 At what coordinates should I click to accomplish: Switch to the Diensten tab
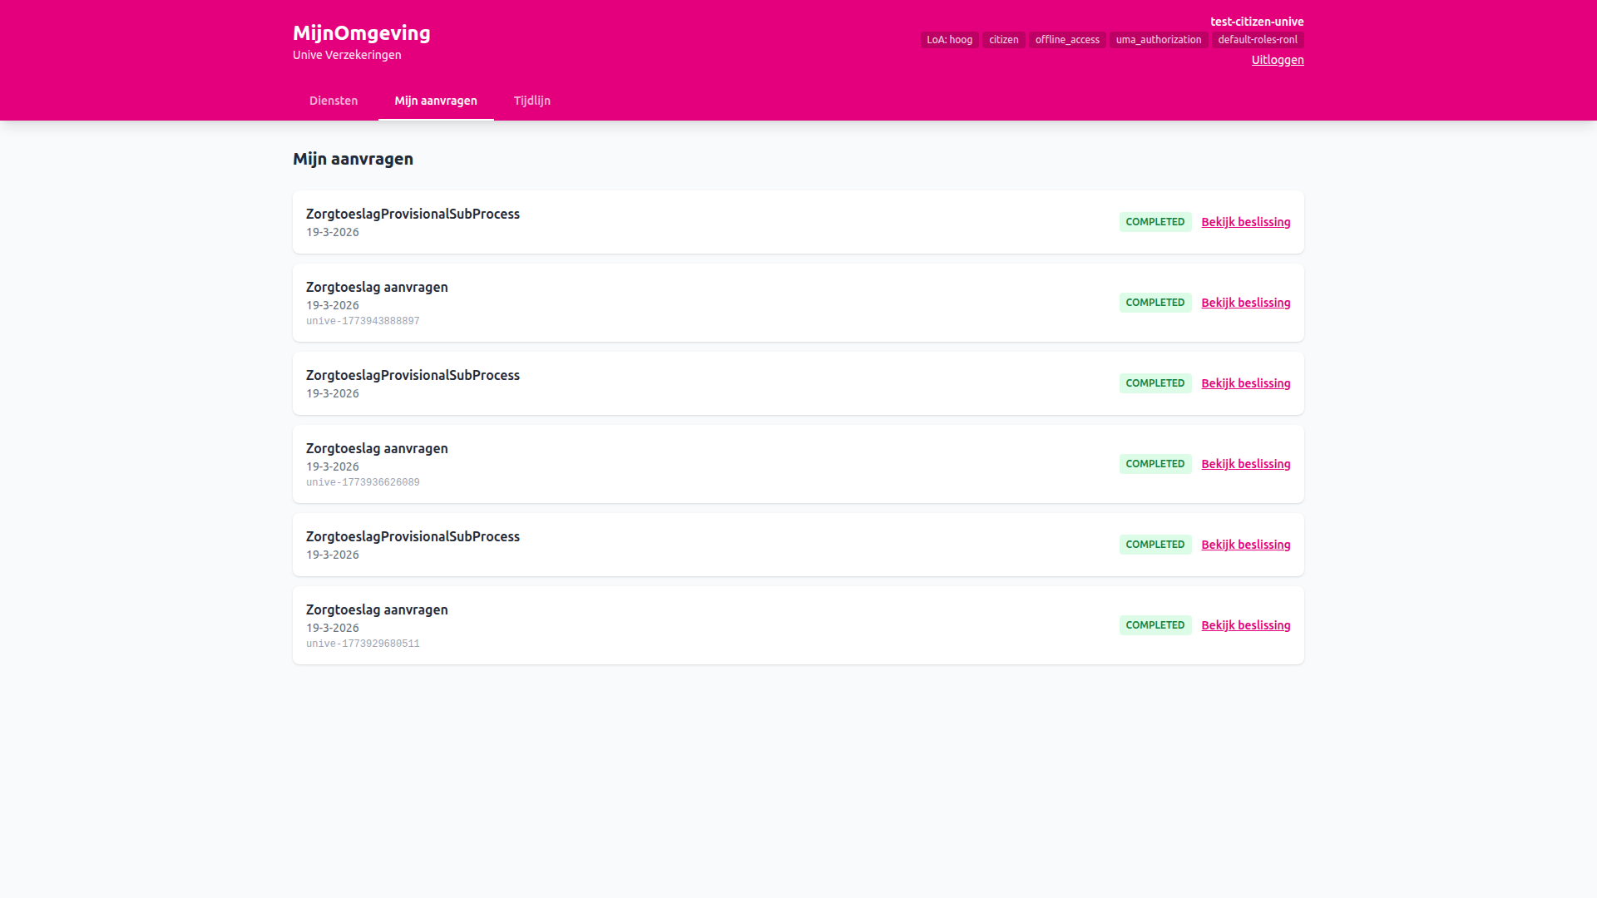(x=333, y=101)
